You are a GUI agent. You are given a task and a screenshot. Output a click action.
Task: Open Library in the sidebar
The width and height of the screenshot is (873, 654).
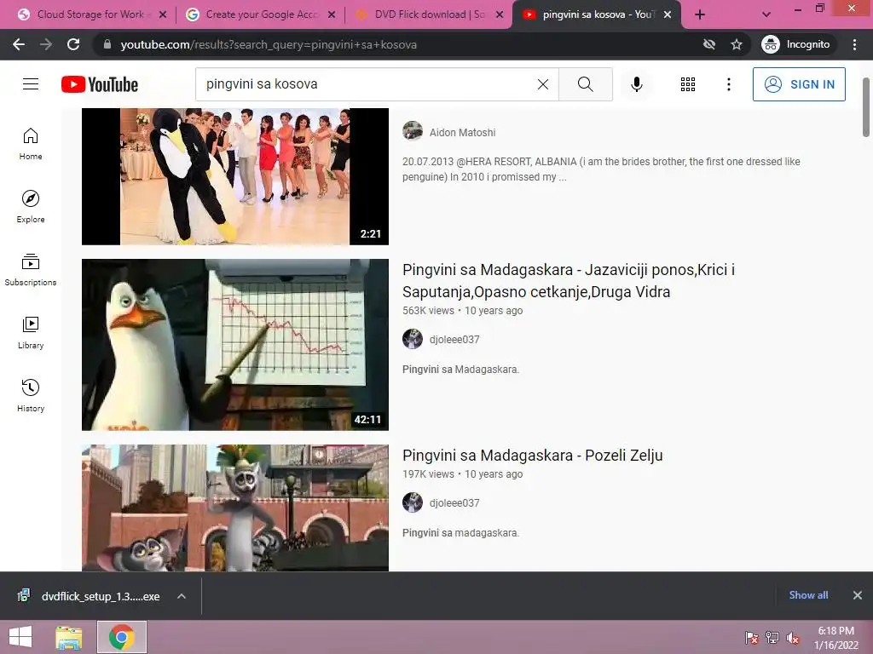point(31,333)
